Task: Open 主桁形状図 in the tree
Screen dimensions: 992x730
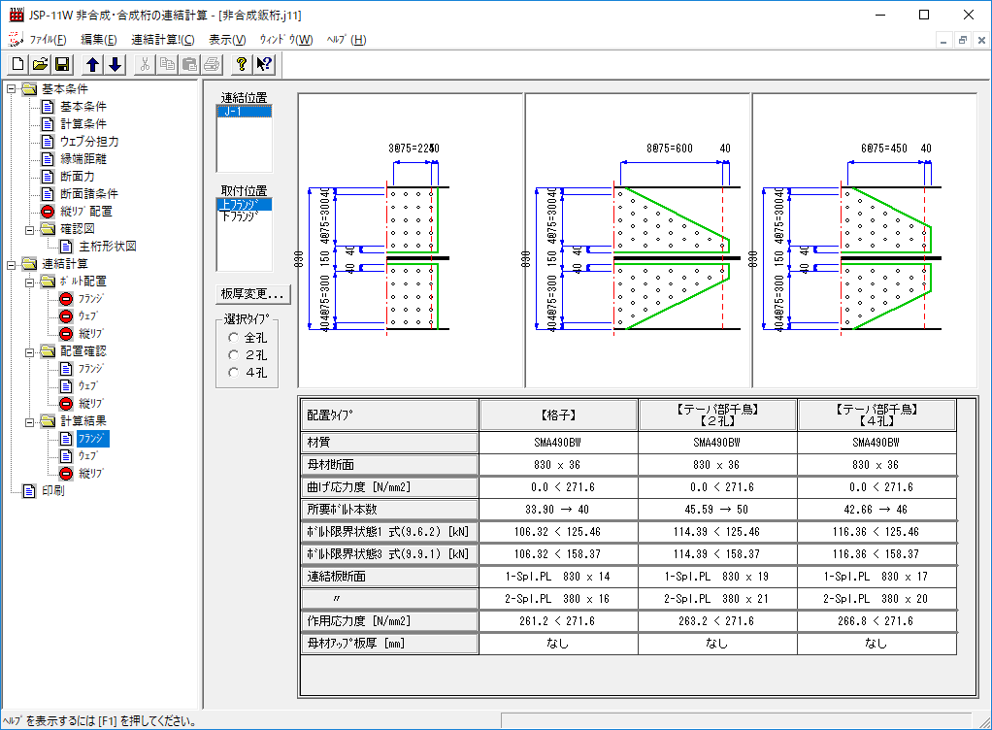Action: pyautogui.click(x=107, y=247)
